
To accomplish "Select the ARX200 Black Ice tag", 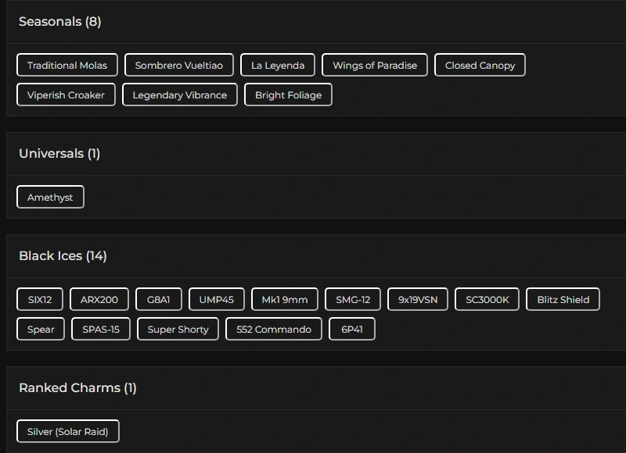I will point(99,300).
